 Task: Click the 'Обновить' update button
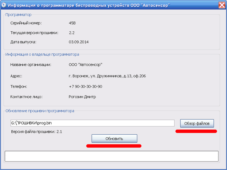[114, 139]
